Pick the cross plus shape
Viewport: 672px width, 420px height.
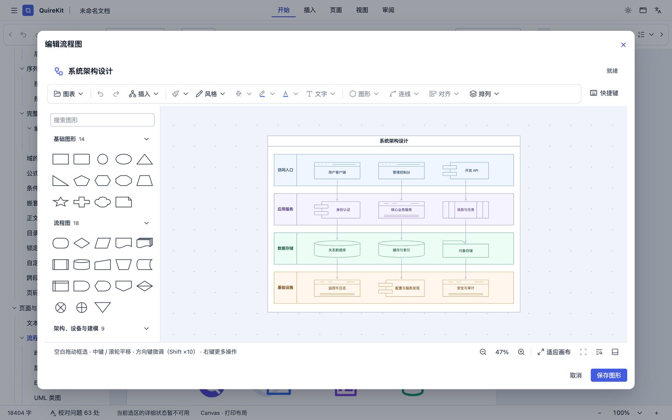81,202
